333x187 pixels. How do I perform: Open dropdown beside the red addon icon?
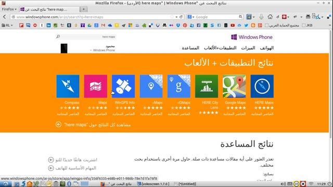coord(288,17)
